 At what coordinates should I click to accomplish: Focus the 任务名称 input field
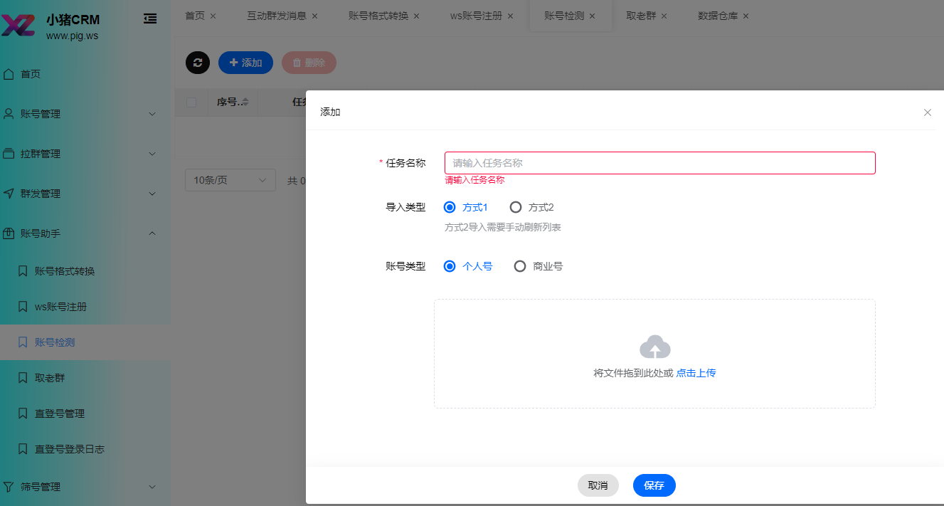pyautogui.click(x=659, y=163)
